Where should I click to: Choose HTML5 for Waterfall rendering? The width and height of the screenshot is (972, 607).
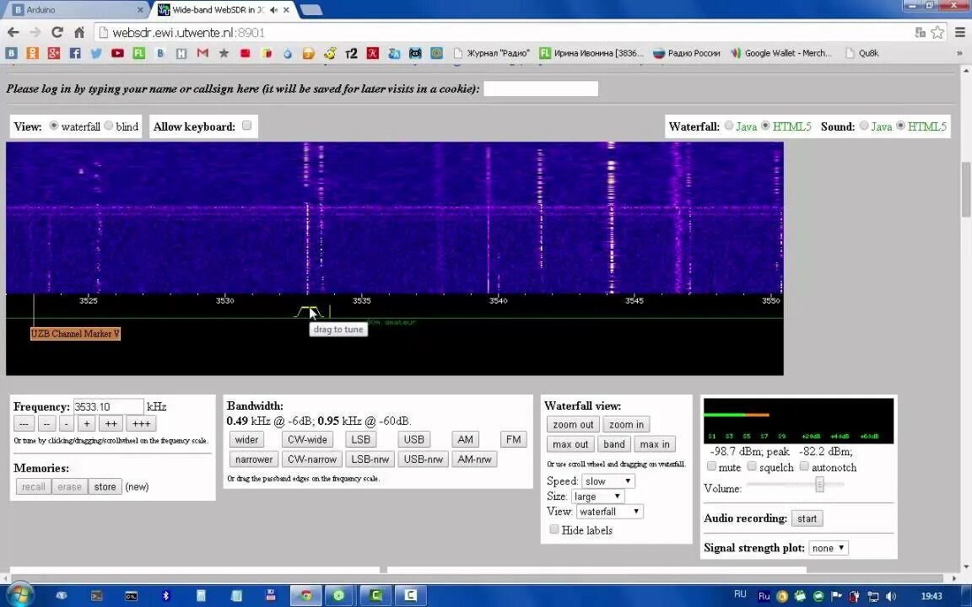click(765, 126)
